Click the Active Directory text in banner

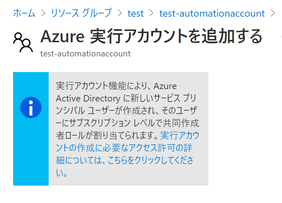pos(88,98)
